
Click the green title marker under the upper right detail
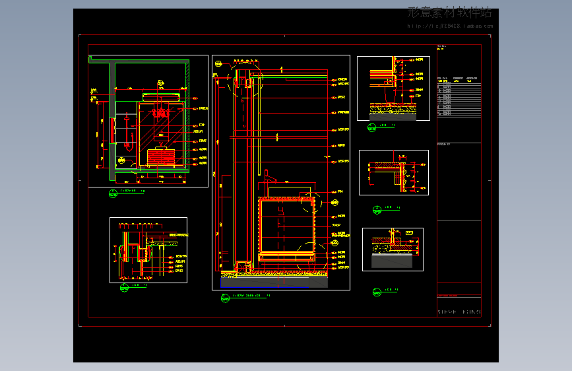coord(381,127)
